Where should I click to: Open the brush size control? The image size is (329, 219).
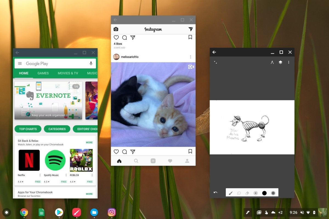tap(256, 193)
